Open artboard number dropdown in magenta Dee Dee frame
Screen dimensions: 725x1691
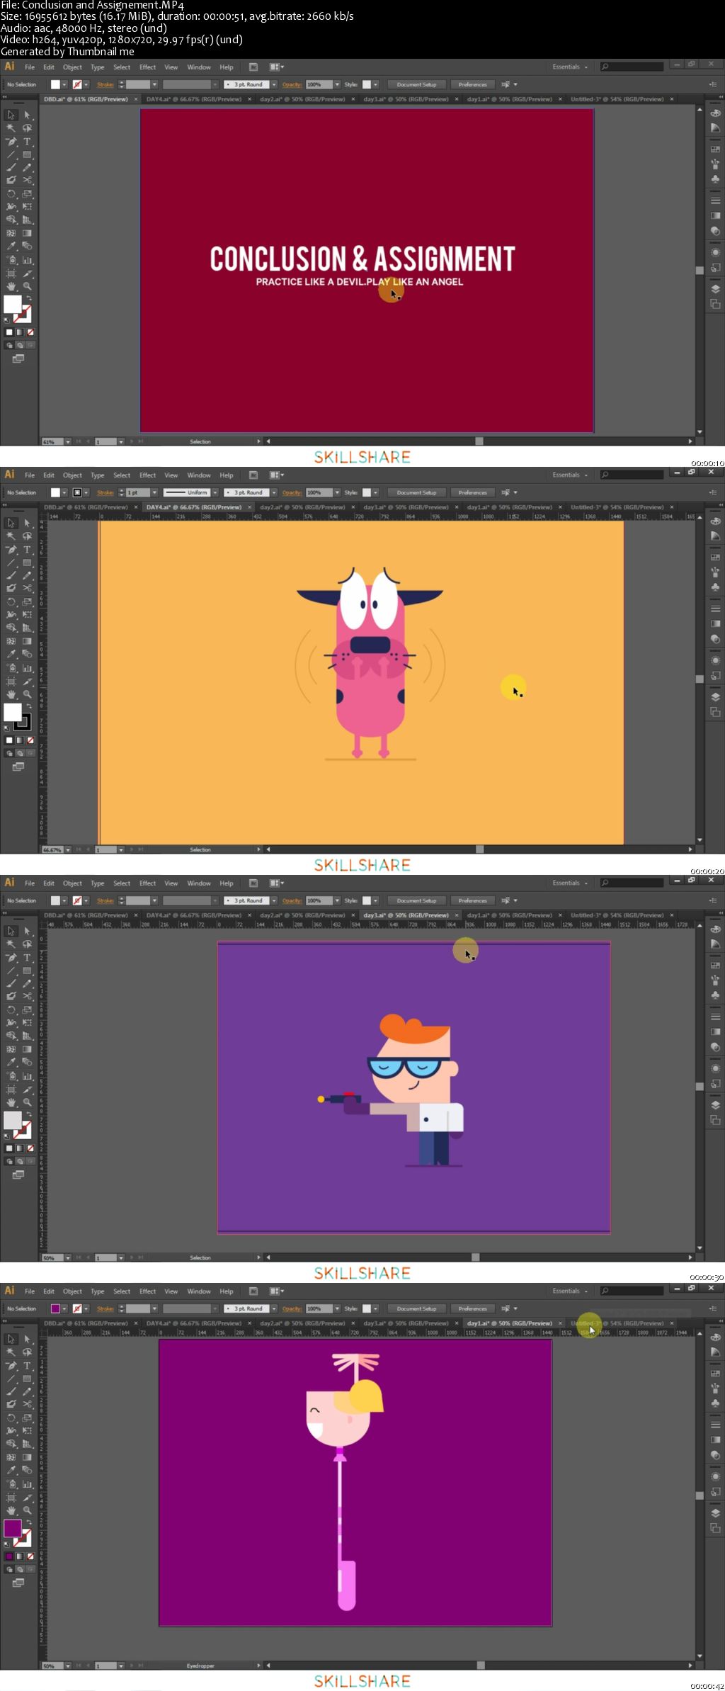pyautogui.click(x=121, y=1665)
